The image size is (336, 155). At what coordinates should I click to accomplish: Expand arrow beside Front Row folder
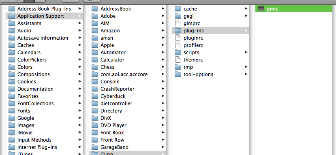(x=163, y=140)
